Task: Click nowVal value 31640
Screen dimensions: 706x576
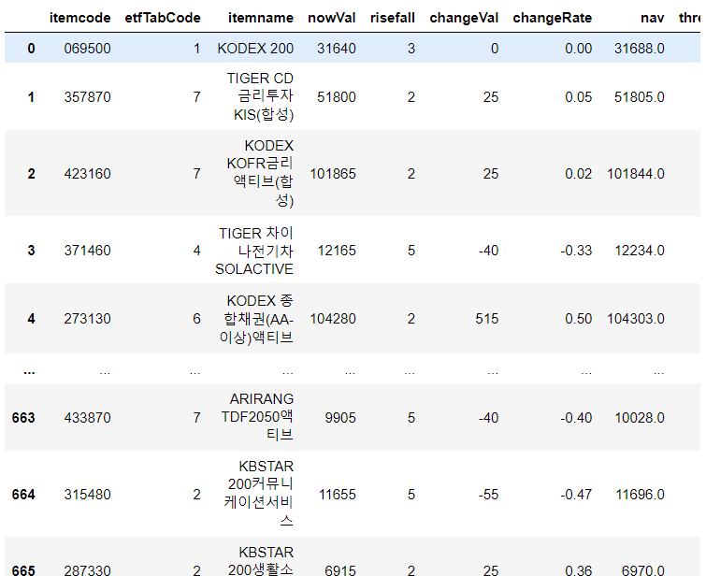Action: pos(337,49)
